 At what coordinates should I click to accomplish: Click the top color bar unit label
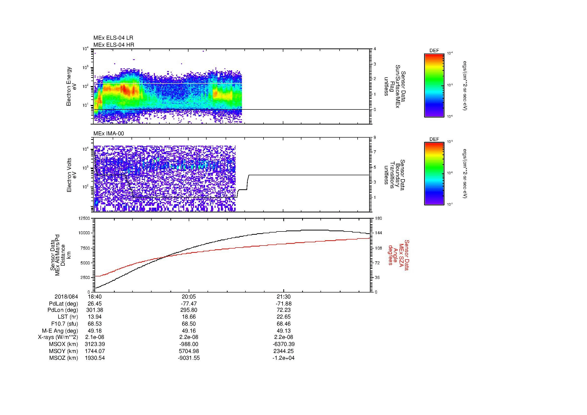click(x=466, y=86)
